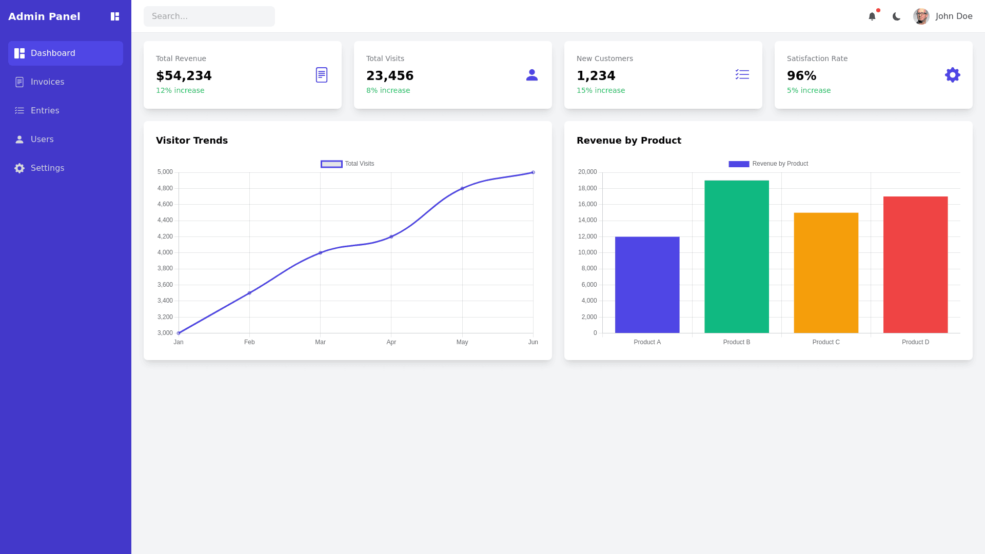Toggle dark mode moon icon
Screen dimensions: 985x554
(x=896, y=16)
